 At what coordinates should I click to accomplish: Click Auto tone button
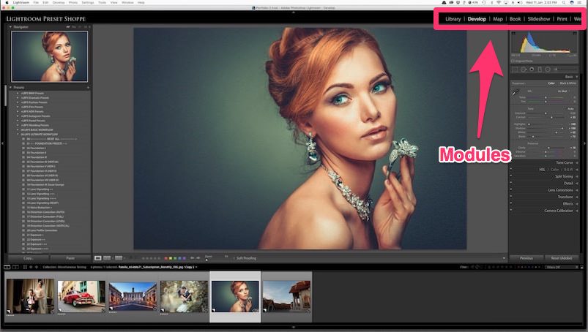[x=570, y=108]
